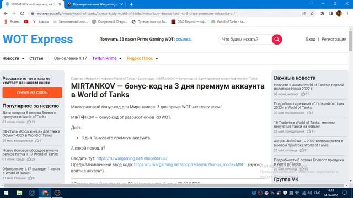Open File Explorer from the taskbar
The width and height of the screenshot is (353, 198).
19,193
